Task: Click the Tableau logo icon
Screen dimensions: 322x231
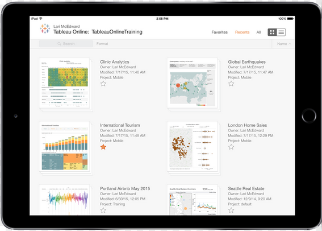Action: (45, 28)
